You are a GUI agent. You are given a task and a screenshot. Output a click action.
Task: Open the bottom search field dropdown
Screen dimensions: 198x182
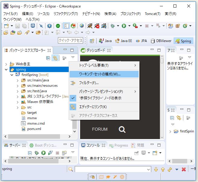[x=148, y=169]
